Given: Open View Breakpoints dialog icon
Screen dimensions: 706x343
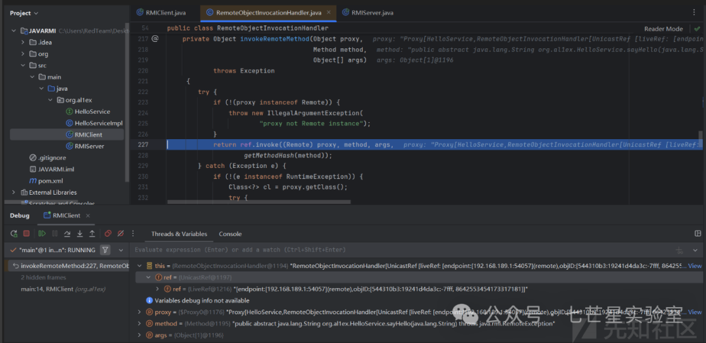Looking at the screenshot, I should point(108,234).
